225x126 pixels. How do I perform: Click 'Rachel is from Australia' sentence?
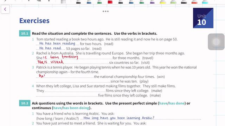coord(55,53)
